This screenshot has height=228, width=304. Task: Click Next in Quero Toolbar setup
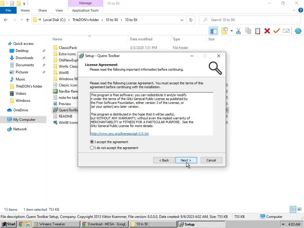[186, 160]
